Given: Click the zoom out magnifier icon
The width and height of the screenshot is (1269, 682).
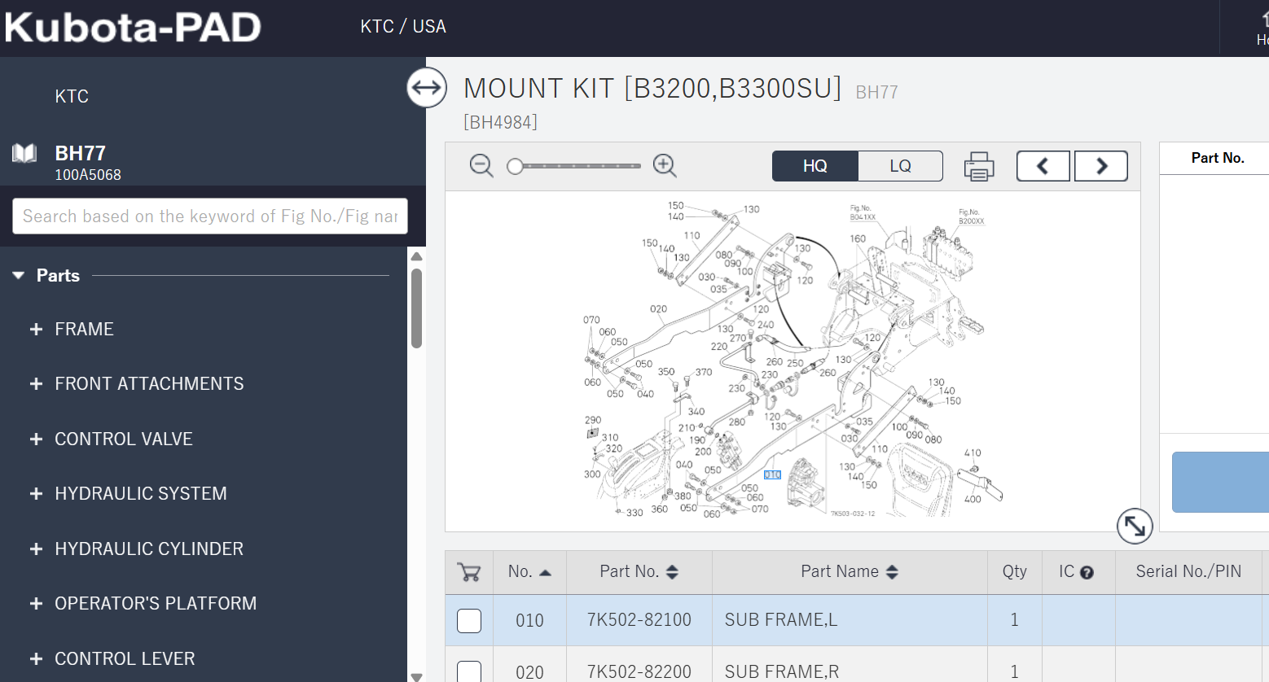Looking at the screenshot, I should pyautogui.click(x=481, y=166).
